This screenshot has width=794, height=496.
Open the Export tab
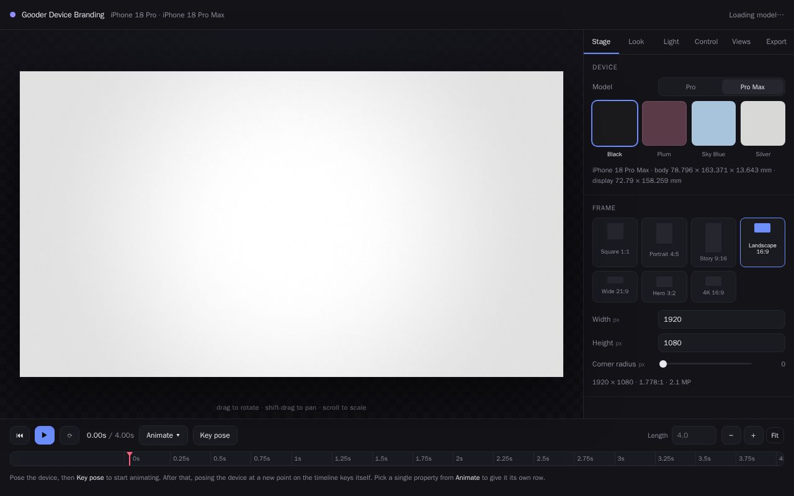(776, 42)
